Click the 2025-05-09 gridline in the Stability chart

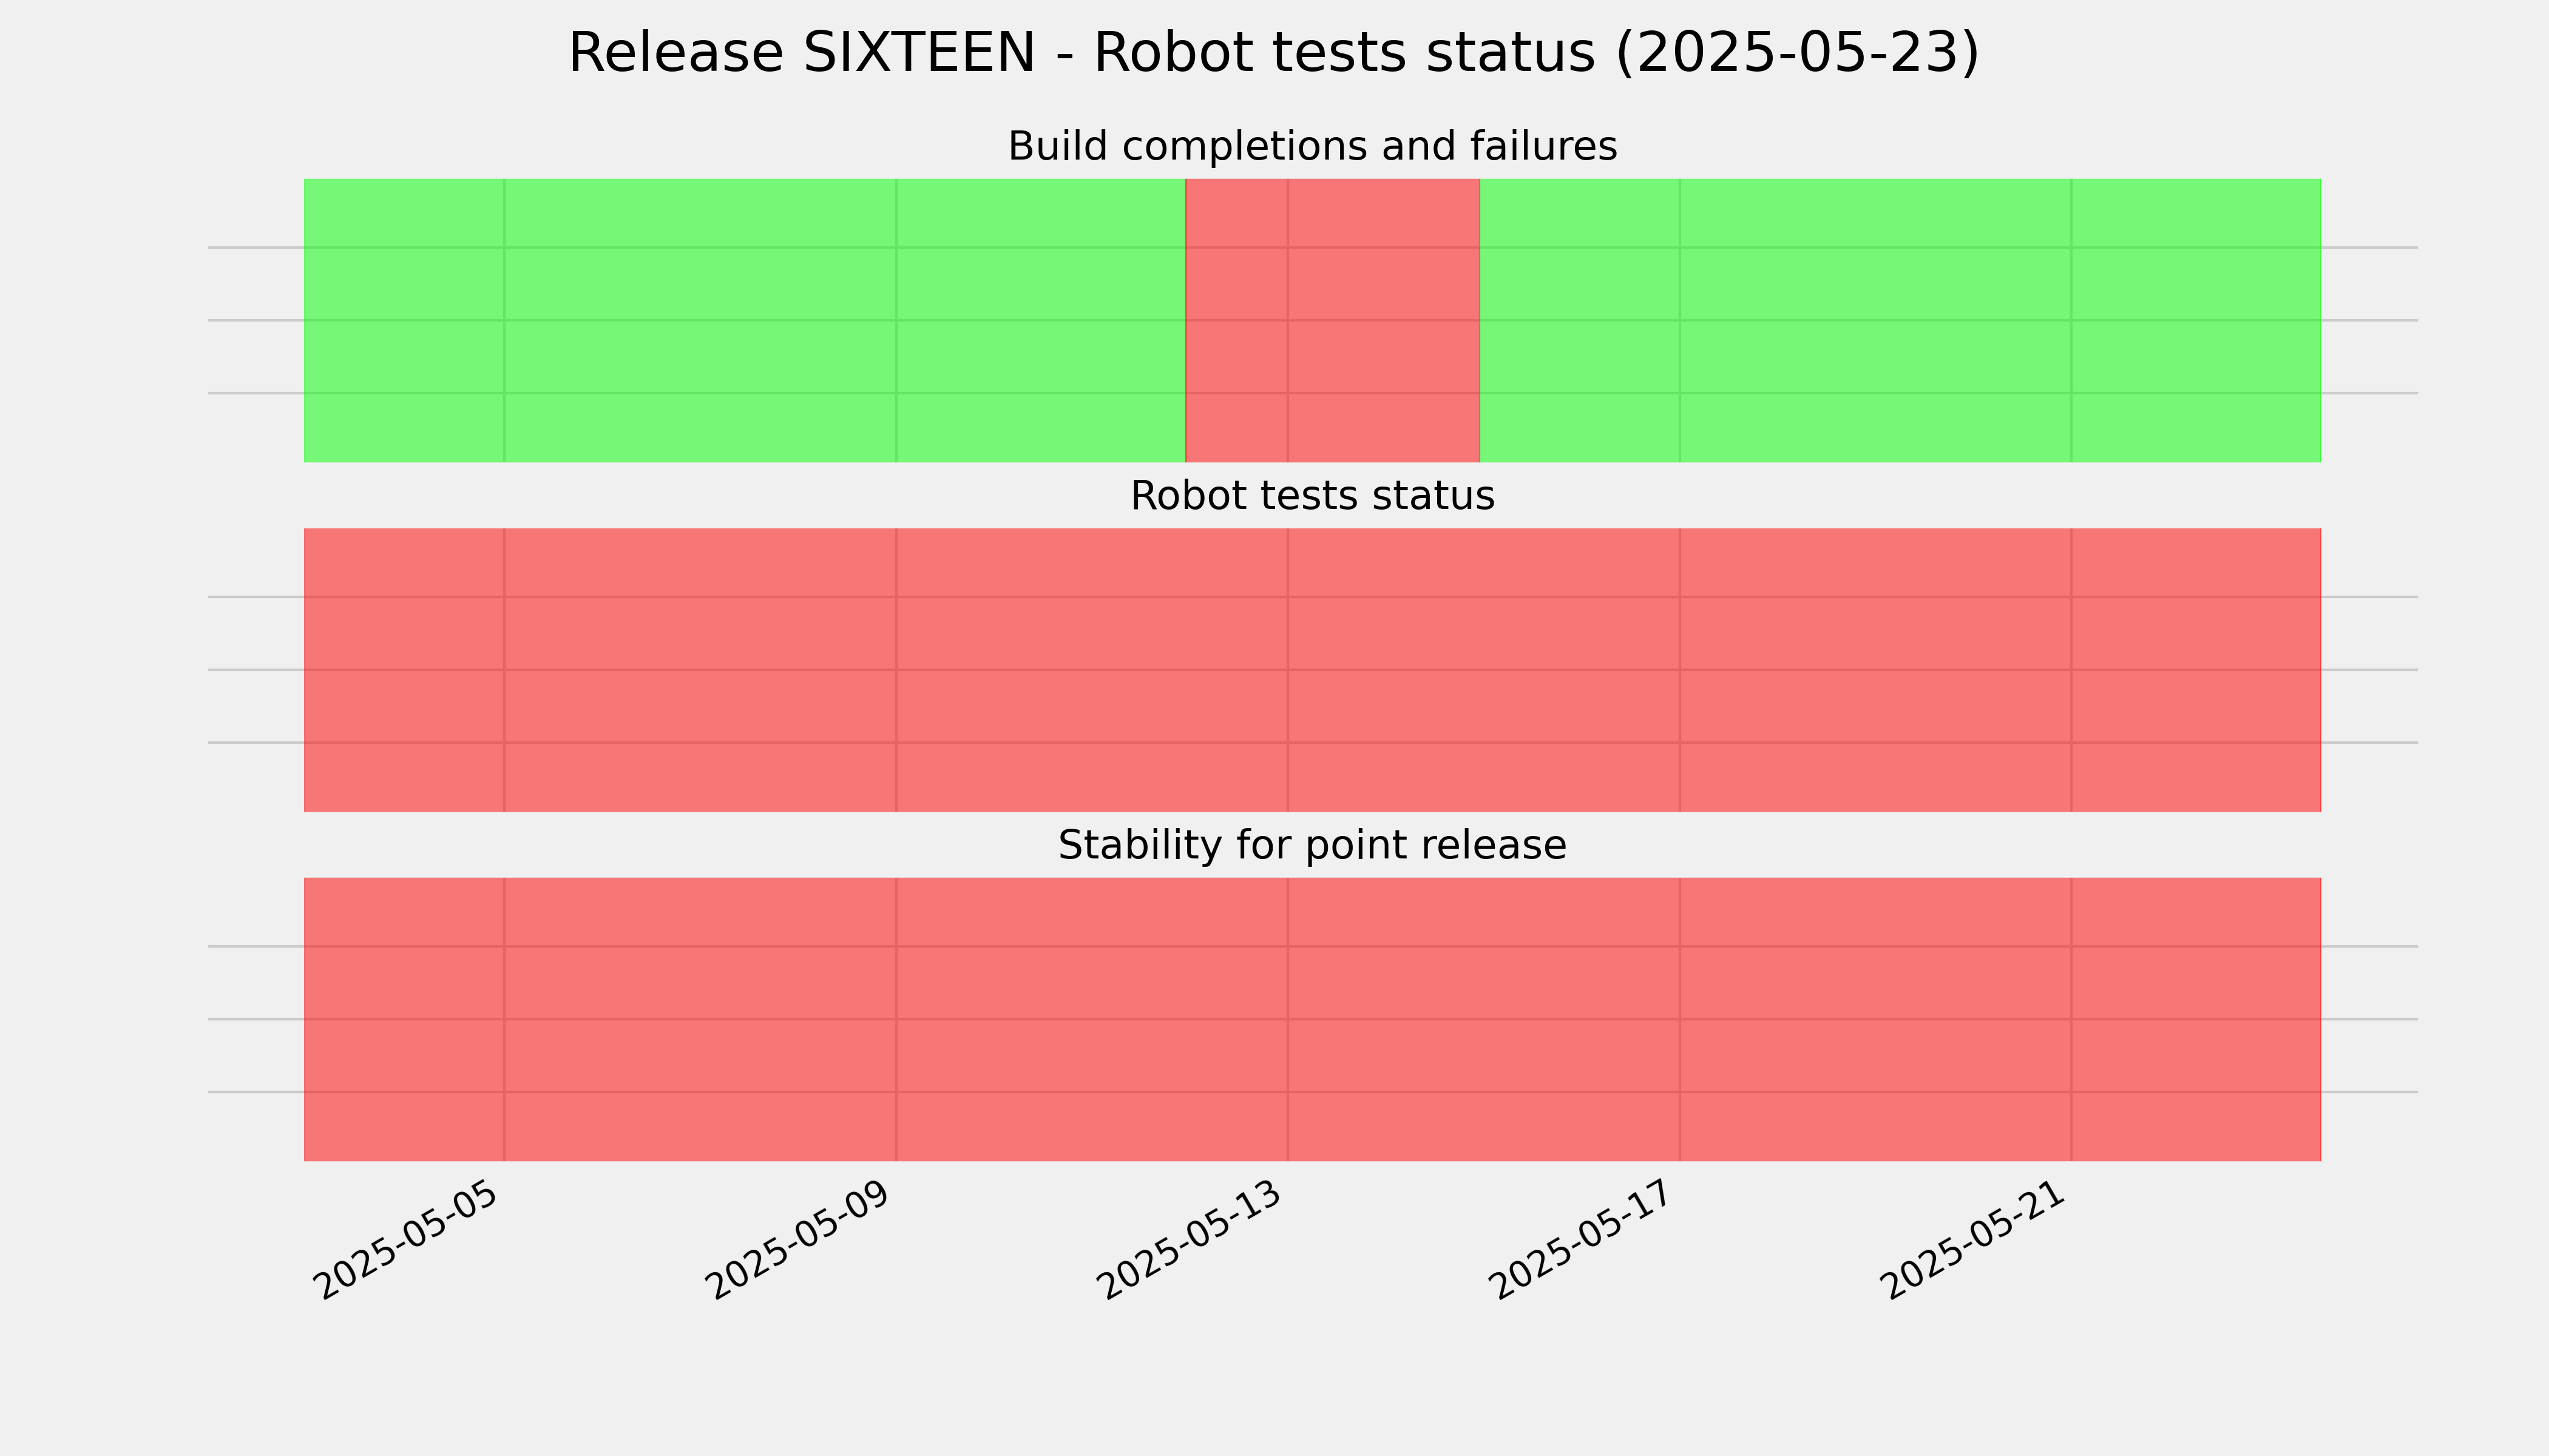pyautogui.click(x=896, y=1019)
